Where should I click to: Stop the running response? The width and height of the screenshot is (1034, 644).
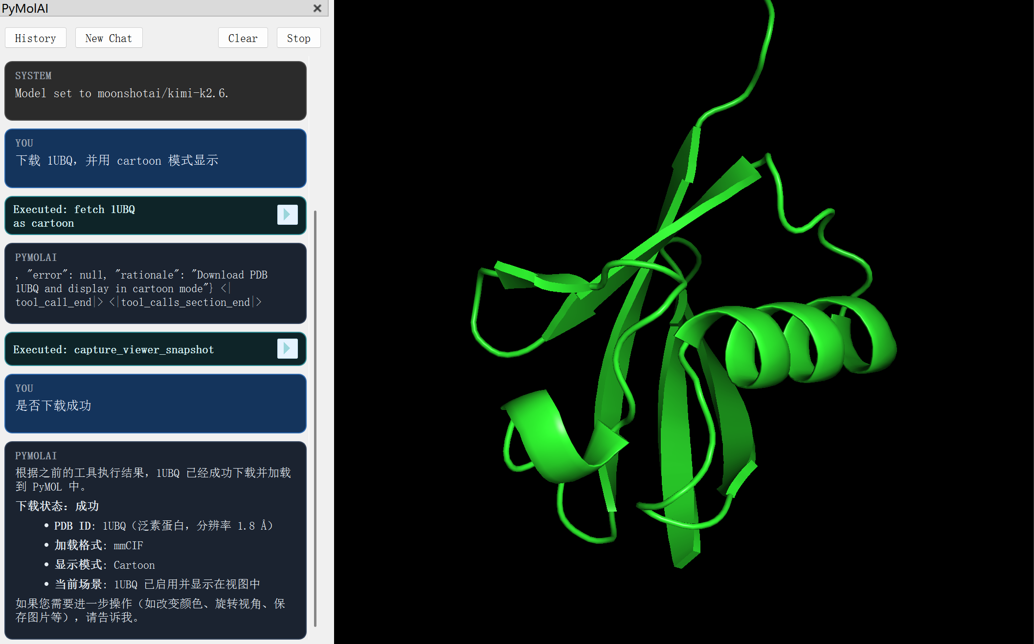click(x=298, y=38)
